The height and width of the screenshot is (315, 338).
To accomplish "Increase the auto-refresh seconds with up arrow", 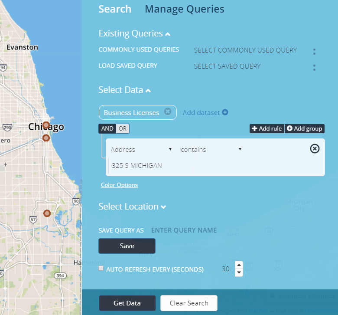I will click(x=239, y=265).
